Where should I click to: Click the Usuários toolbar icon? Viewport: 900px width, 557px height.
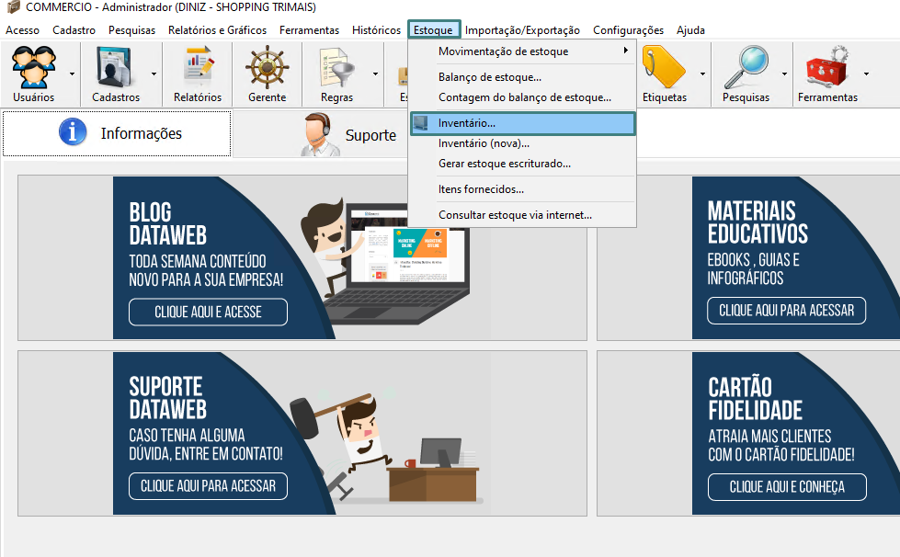click(x=33, y=68)
